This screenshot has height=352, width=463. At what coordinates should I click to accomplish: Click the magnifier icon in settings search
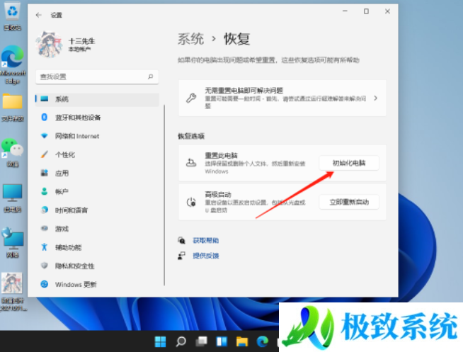[x=151, y=76]
